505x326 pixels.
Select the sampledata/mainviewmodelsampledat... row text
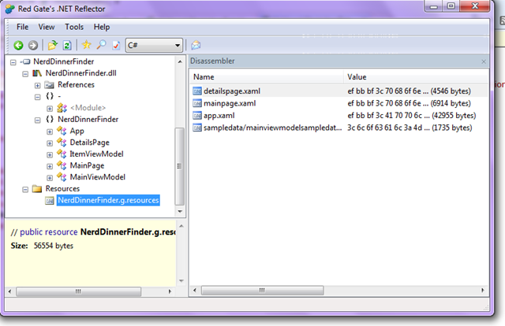[x=273, y=128]
